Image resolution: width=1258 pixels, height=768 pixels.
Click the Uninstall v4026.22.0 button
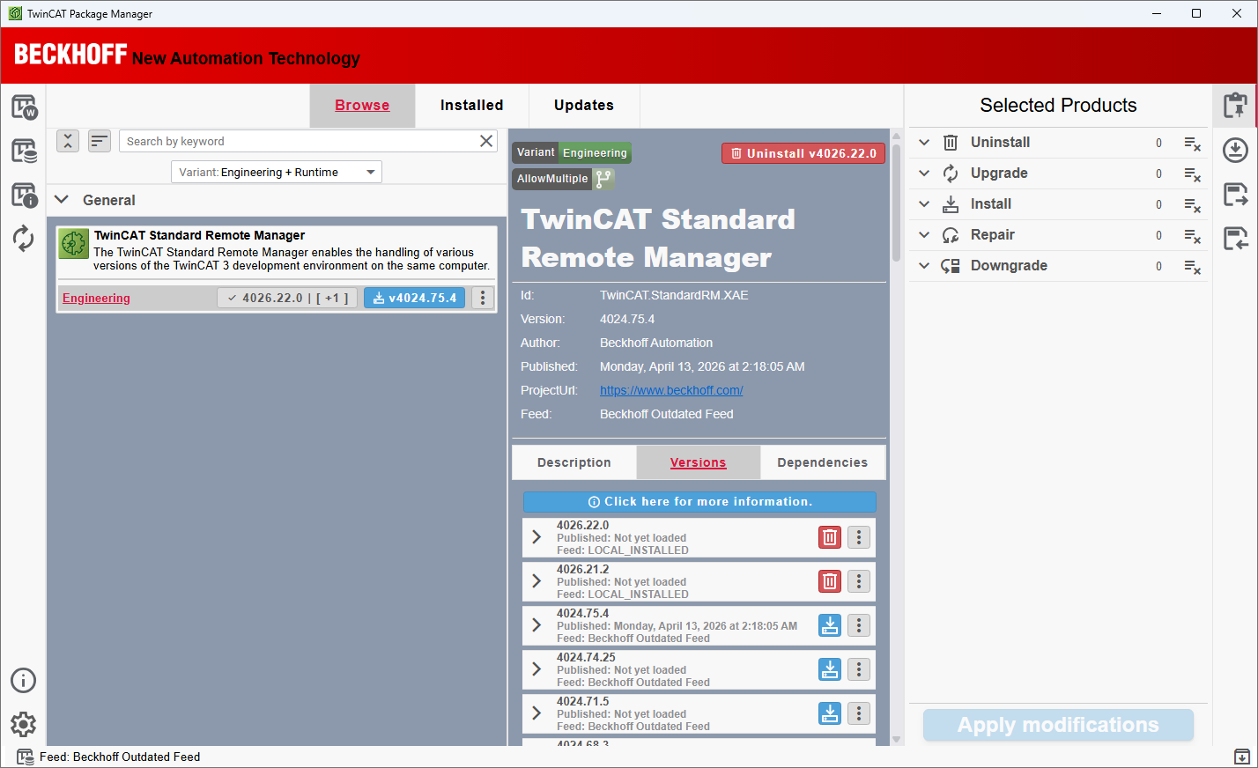[803, 153]
